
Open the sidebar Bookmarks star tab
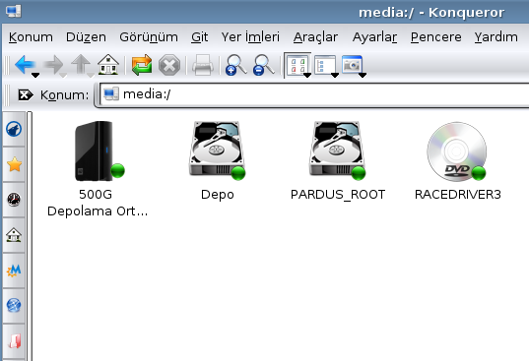(x=14, y=164)
